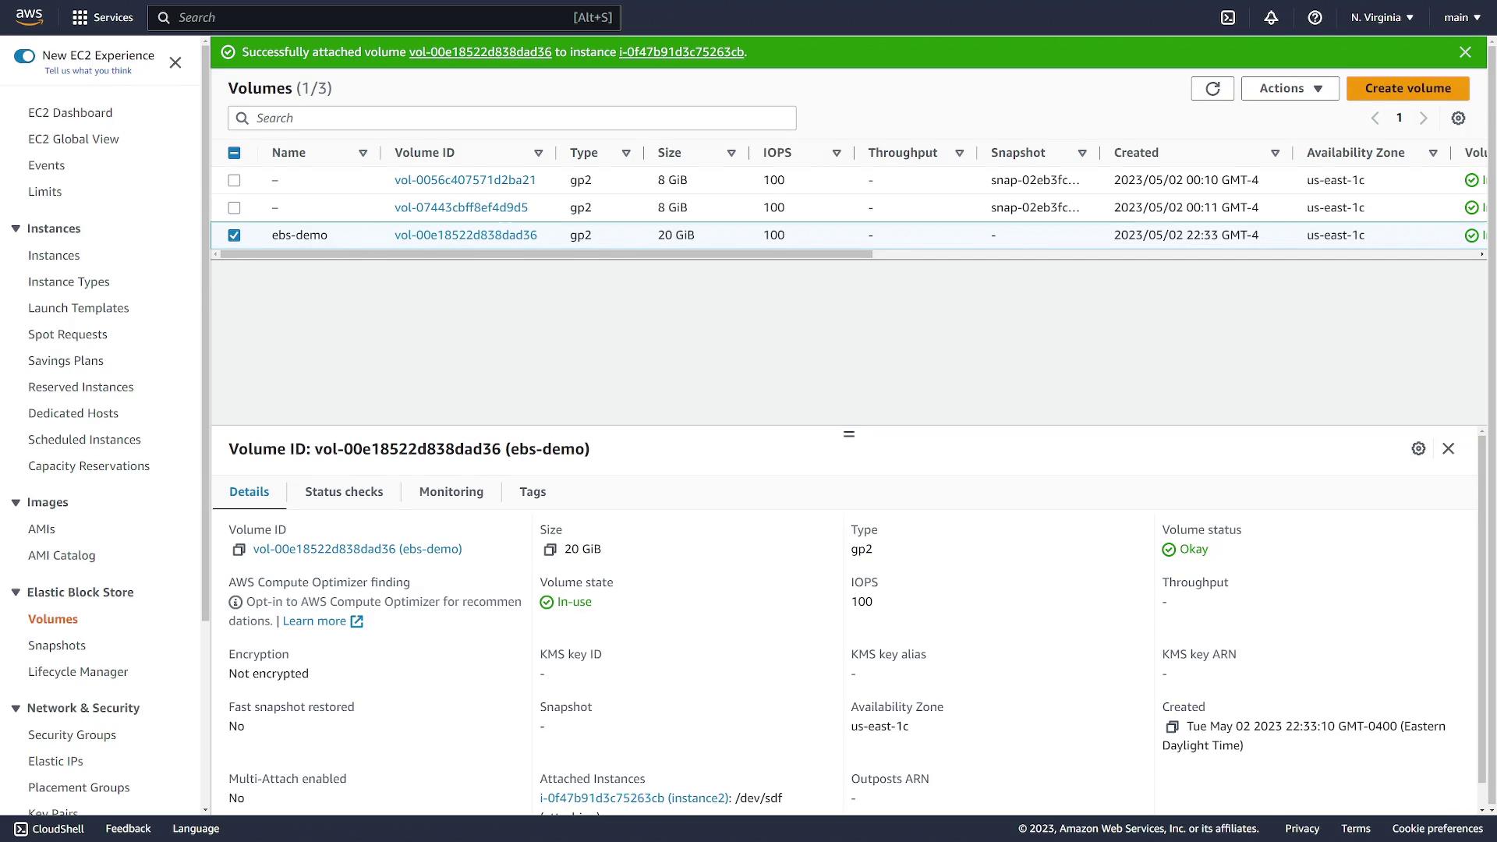
Task: Open the notifications bell icon
Action: (1271, 17)
